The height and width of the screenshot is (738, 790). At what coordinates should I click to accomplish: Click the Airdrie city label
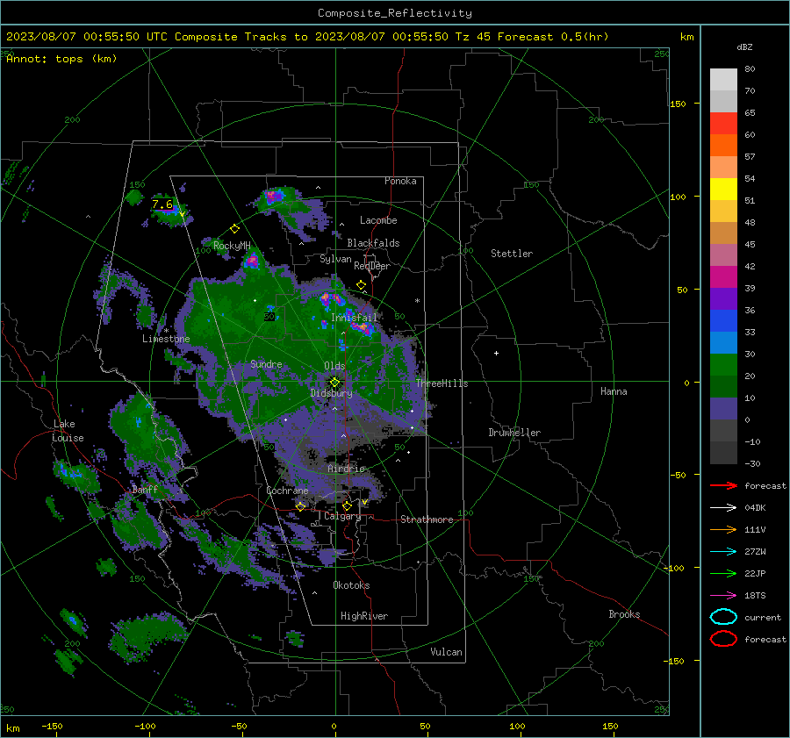click(x=346, y=469)
